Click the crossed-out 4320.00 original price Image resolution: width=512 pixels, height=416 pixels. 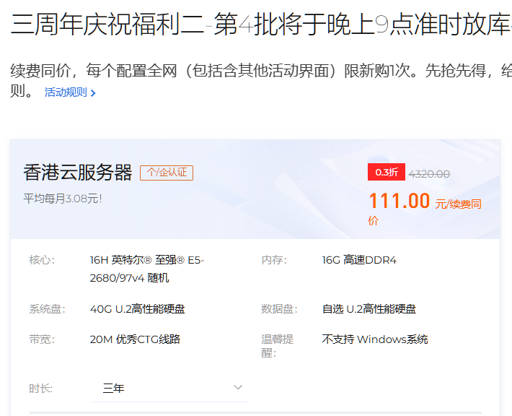pos(429,174)
